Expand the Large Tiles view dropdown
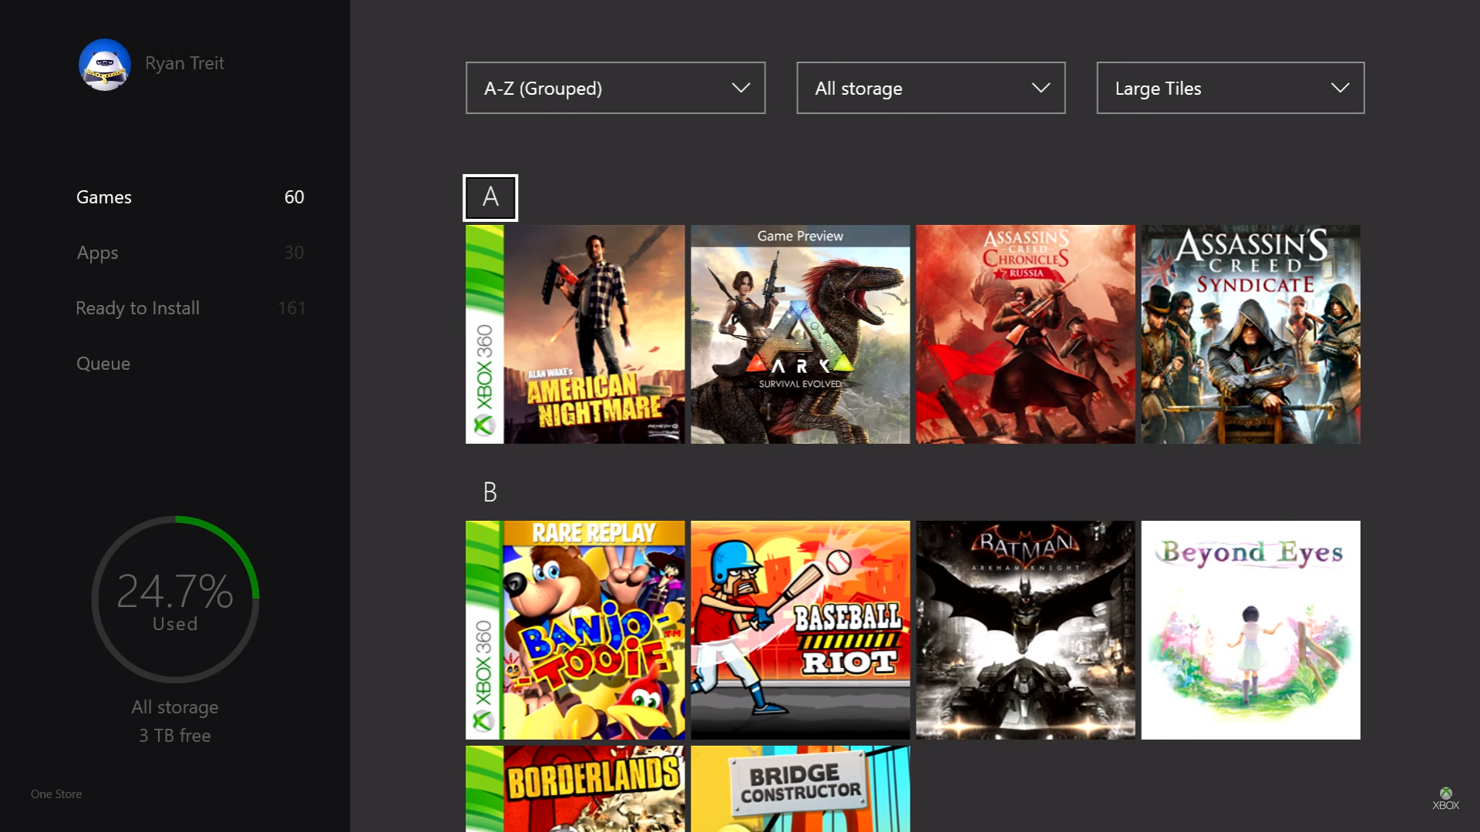Screen dimensions: 1480x832 point(1229,88)
